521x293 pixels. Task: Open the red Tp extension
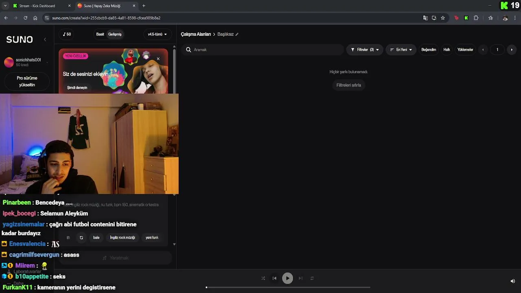pos(456,18)
